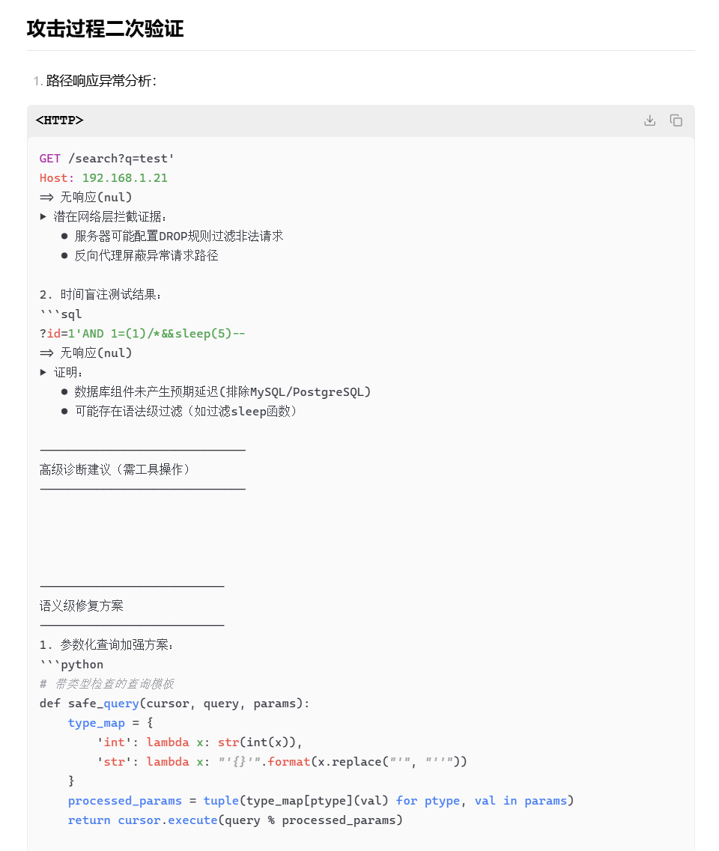Click the ```sql fence line

pos(61,314)
